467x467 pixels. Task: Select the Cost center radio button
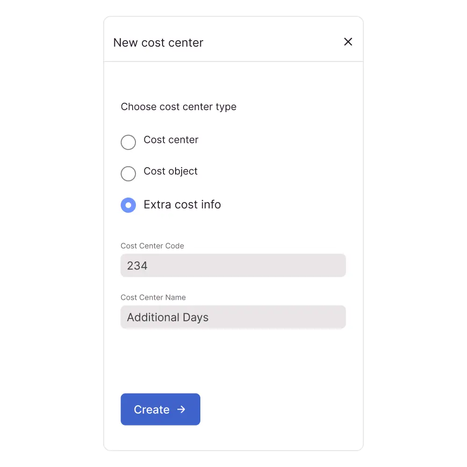tap(128, 142)
